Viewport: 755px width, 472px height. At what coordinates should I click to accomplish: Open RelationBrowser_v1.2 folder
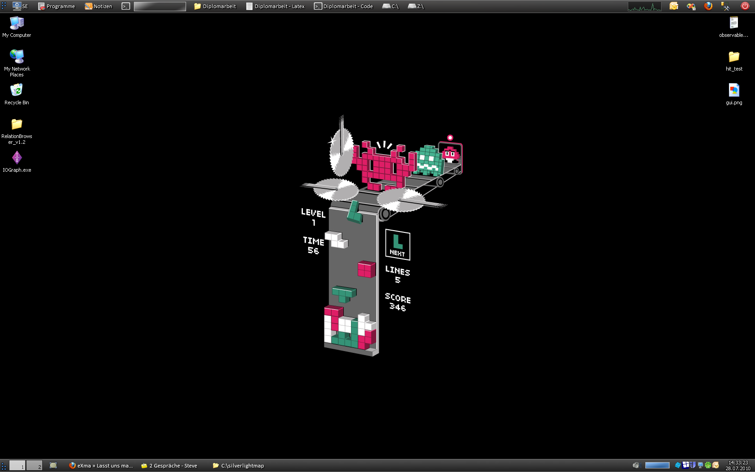coord(17,131)
